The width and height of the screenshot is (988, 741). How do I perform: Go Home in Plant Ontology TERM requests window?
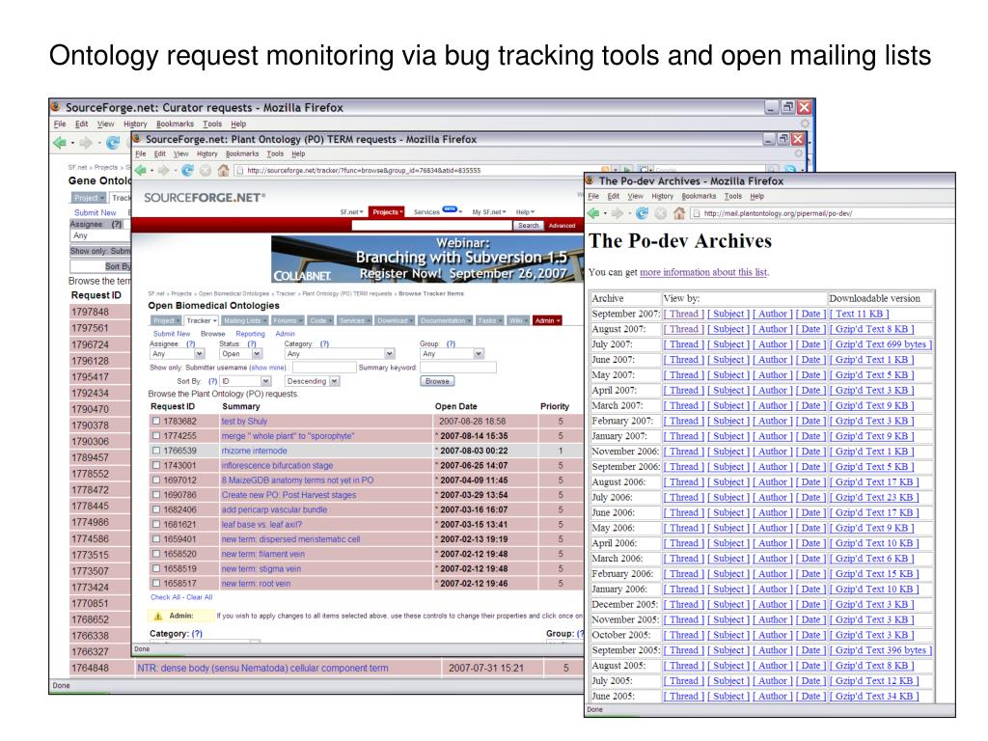pyautogui.click(x=223, y=170)
